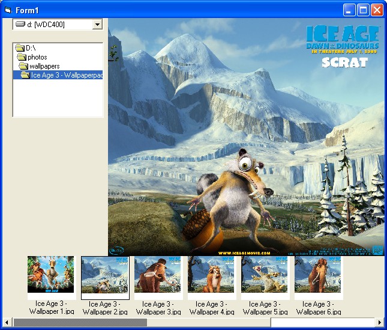The image size is (387, 330).
Task: Open the Wallpaper 5 thumbnail image
Action: pos(265,275)
